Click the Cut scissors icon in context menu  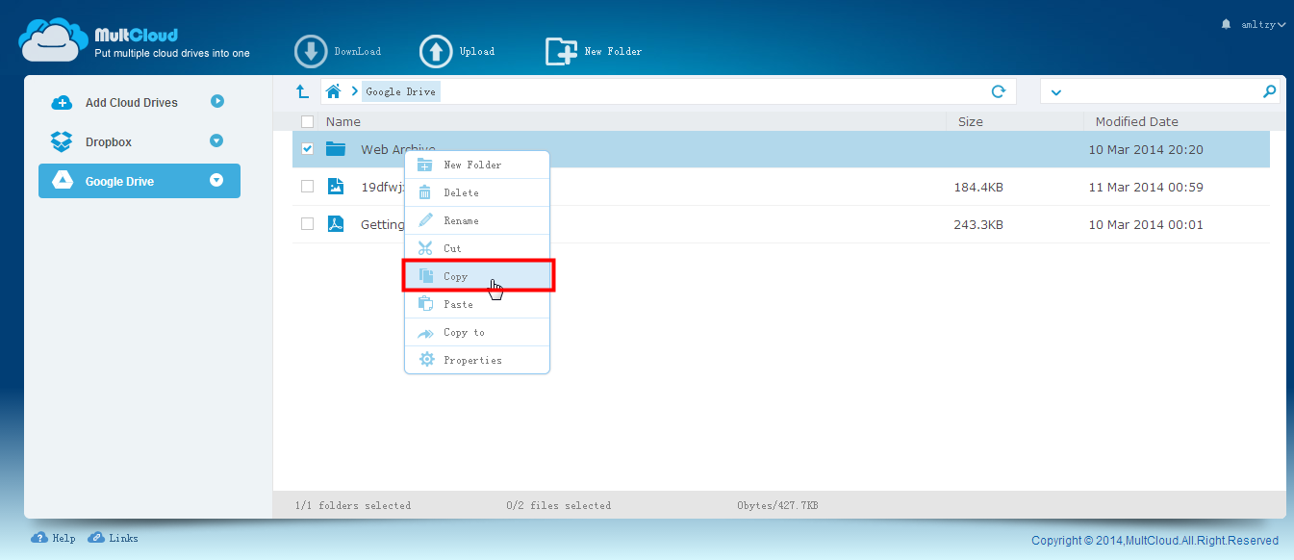[425, 248]
